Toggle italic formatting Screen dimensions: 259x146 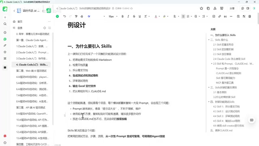[x=128, y=16]
